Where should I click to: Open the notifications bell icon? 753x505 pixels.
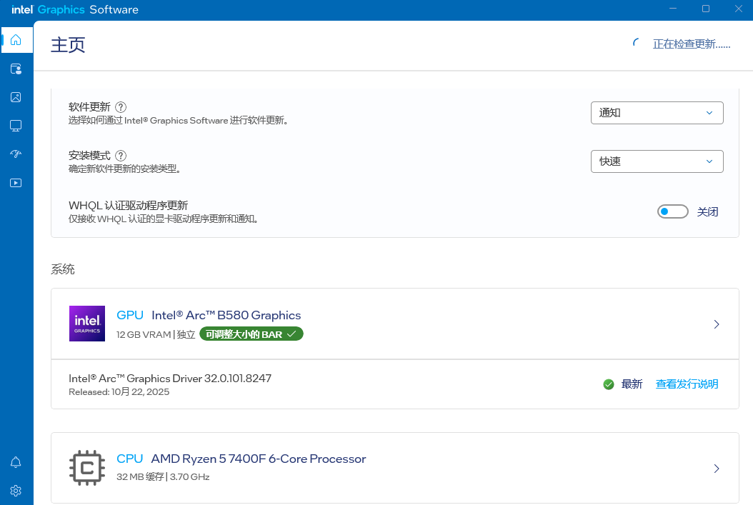16,462
